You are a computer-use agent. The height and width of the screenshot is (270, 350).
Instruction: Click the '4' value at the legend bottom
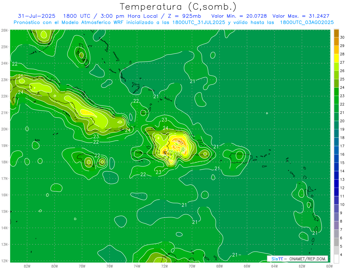tap(341, 255)
